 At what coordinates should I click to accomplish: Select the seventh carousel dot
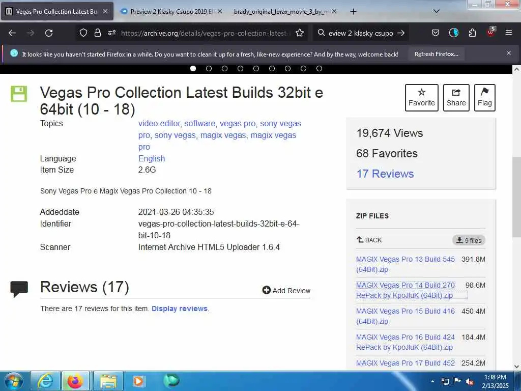coord(287,69)
